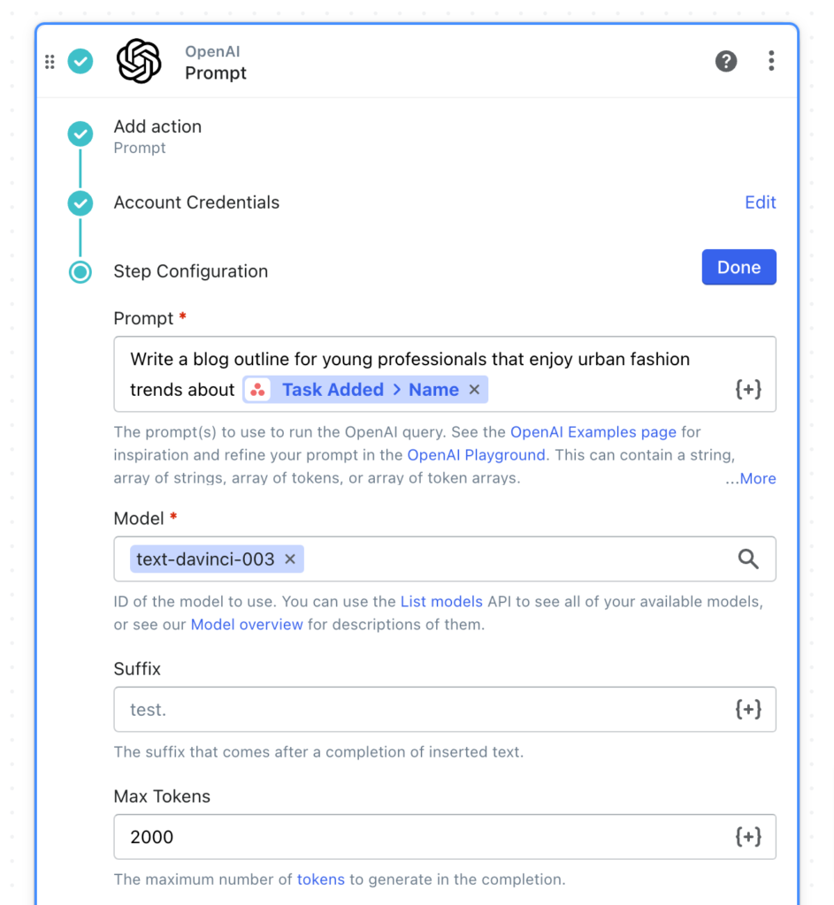Click inside the Max Tokens field
834x905 pixels.
(x=398, y=836)
